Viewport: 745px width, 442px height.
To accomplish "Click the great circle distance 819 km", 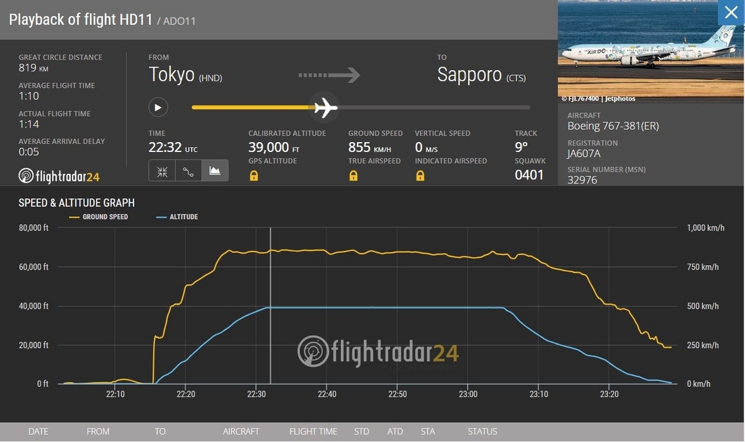I will [34, 68].
